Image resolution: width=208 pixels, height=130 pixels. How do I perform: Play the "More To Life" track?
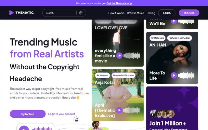coord(174,75)
